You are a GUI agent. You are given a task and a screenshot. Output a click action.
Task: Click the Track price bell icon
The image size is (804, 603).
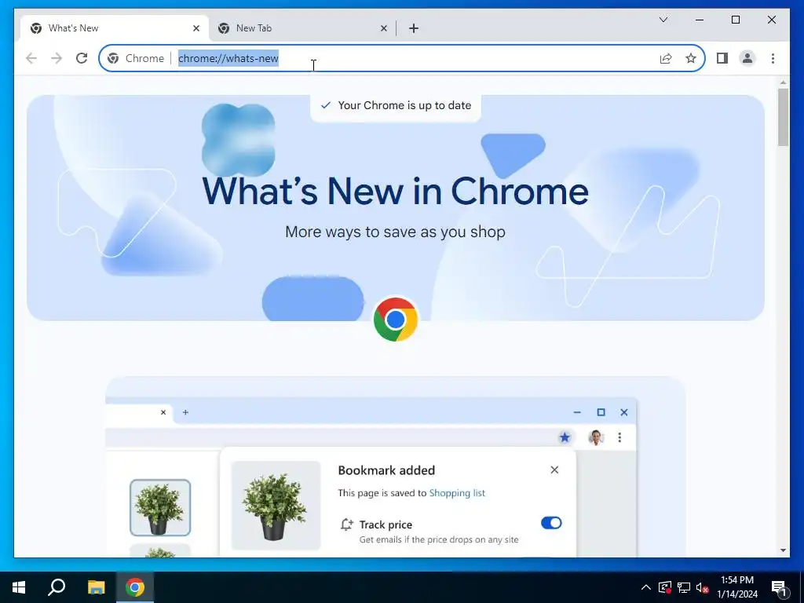click(346, 524)
